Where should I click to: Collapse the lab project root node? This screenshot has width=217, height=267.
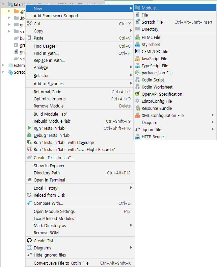[x=3, y=5]
